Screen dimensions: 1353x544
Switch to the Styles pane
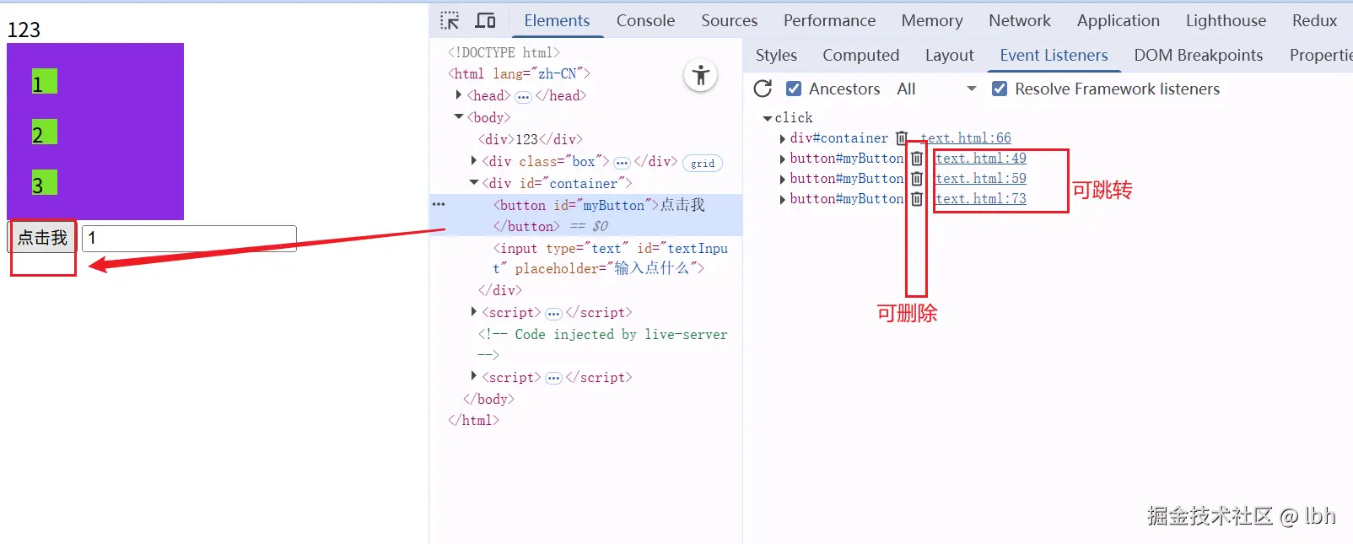[776, 55]
